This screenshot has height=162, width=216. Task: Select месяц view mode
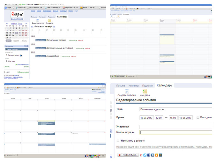click(x=24, y=41)
